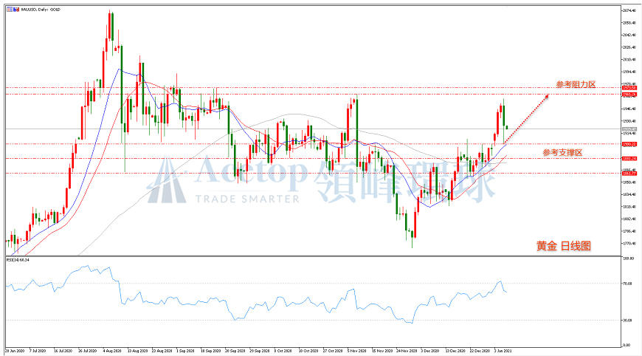
Task: Click the RSI 100.00 axis label
Action: (629, 259)
